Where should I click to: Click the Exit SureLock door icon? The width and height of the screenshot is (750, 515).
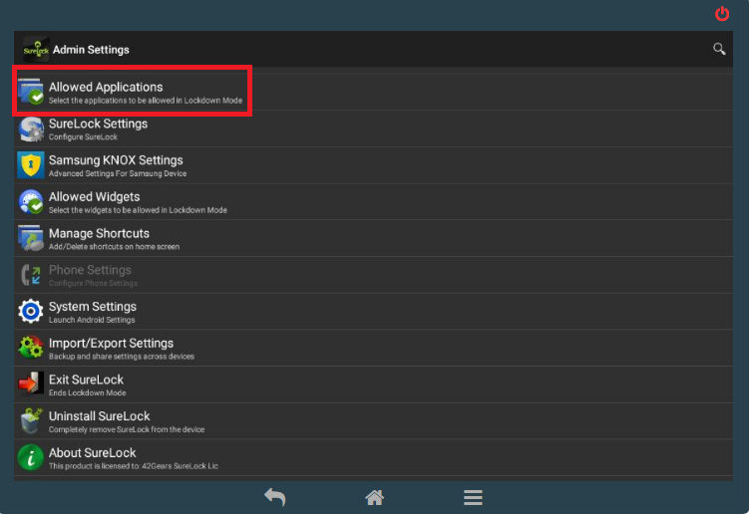[31, 385]
